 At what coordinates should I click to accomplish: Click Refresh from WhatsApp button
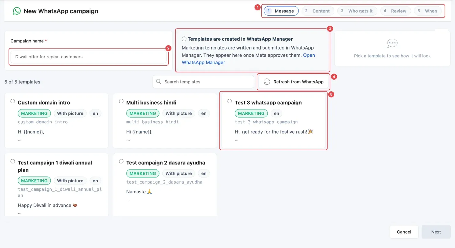(293, 82)
